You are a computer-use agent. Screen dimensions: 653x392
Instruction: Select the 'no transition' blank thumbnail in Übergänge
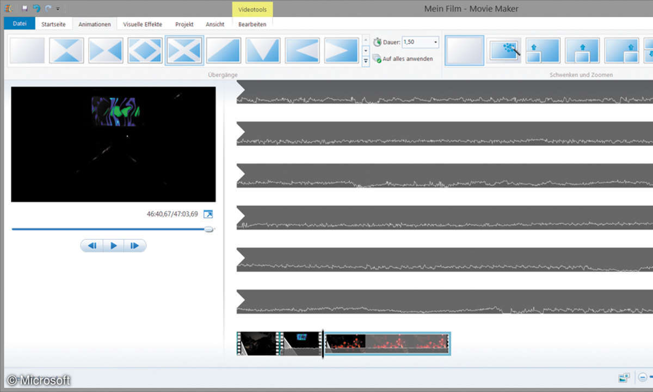click(x=27, y=51)
